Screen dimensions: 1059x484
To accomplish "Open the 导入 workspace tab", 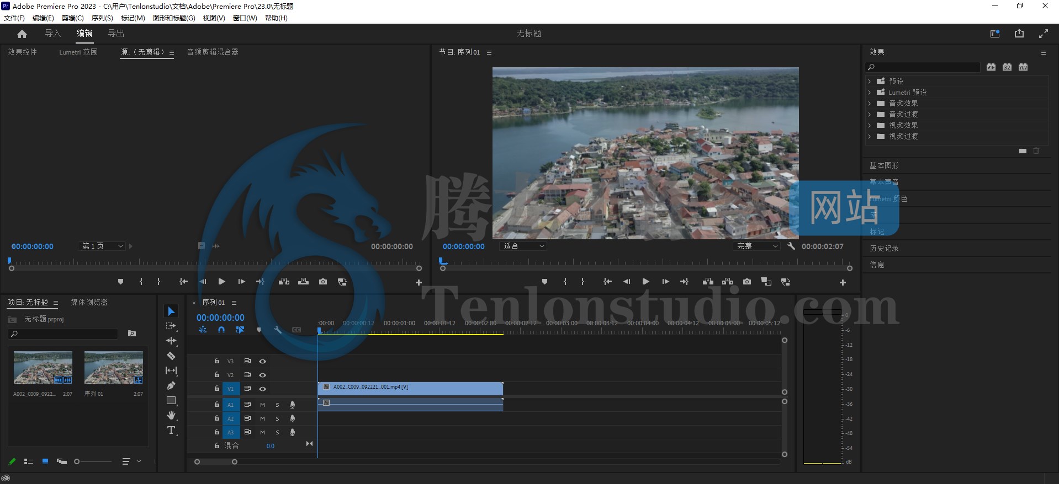I will [x=52, y=33].
